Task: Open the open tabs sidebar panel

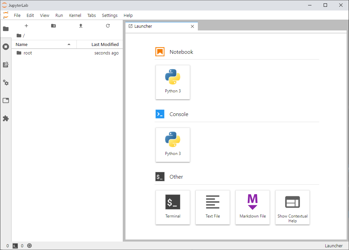Action: [6, 100]
